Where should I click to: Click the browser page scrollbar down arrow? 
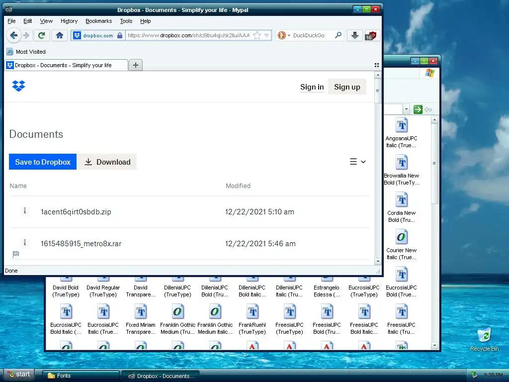[x=378, y=262]
